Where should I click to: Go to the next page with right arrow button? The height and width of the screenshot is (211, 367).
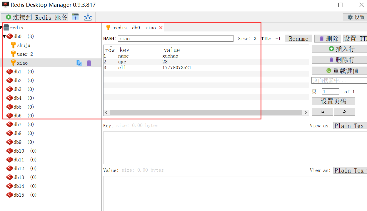344,112
